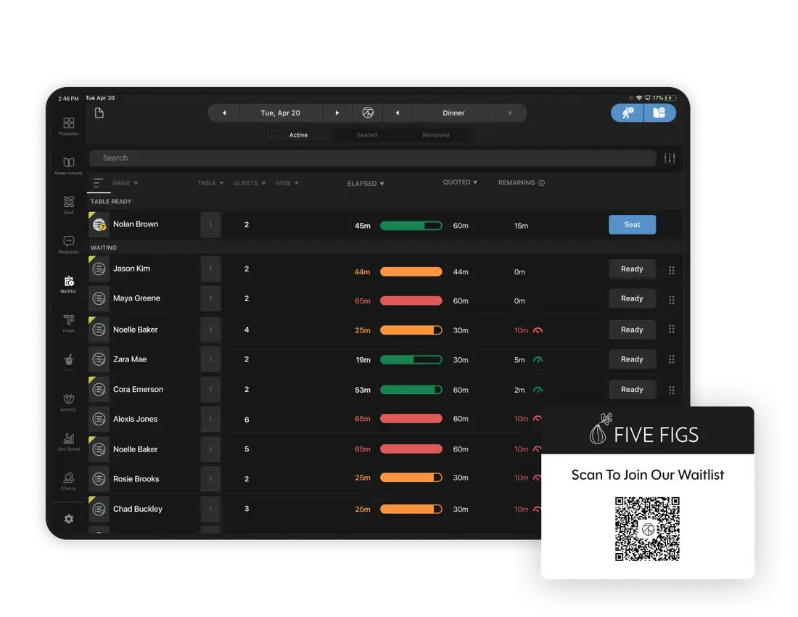The image size is (798, 617).
Task: Mark Jason Kim as Ready
Action: [x=632, y=269]
